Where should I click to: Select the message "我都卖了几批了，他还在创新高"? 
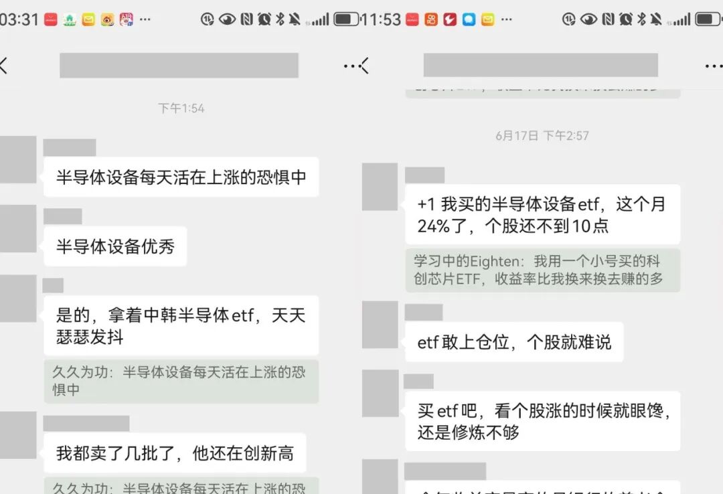(x=175, y=453)
